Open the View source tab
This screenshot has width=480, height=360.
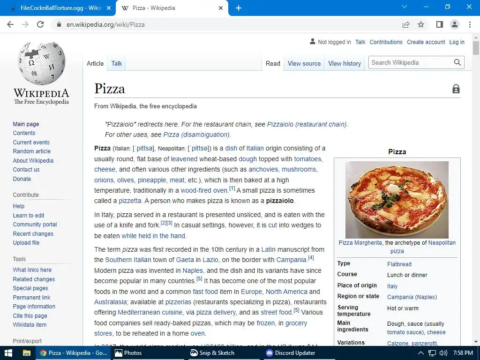coord(304,63)
